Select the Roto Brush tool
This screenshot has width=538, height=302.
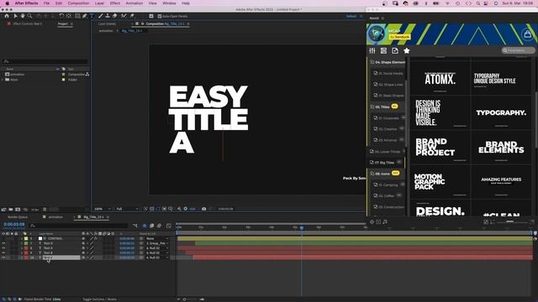coord(124,16)
